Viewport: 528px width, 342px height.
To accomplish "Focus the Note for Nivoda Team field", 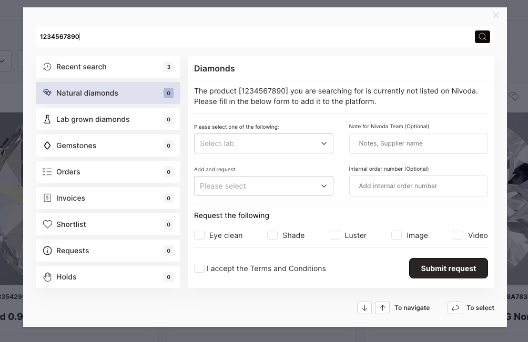I will (x=418, y=143).
